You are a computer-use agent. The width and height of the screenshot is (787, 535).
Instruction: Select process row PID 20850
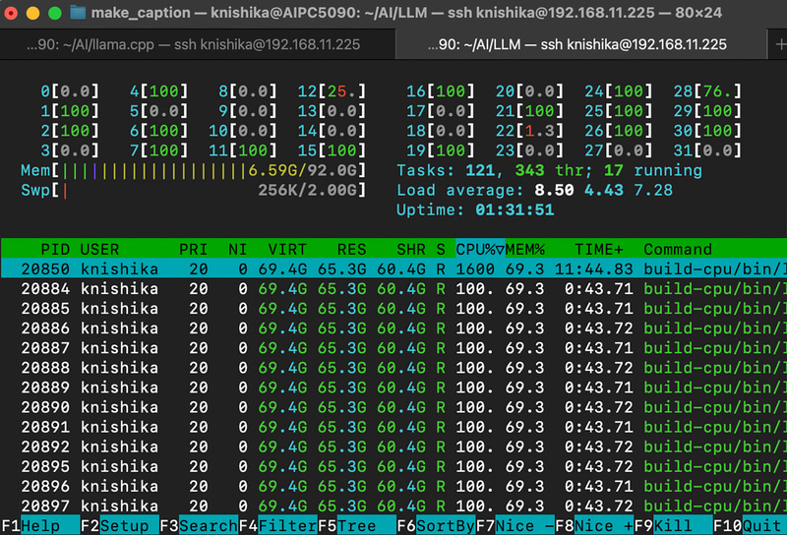coord(393,269)
